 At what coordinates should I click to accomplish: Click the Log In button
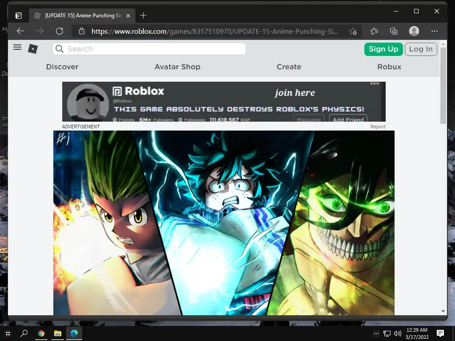coord(421,49)
